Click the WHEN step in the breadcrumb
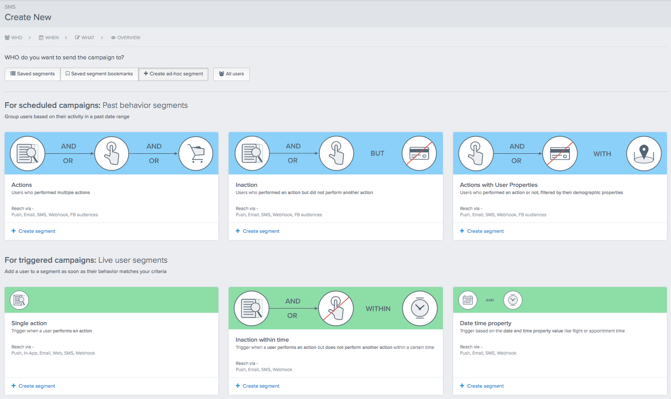 click(x=49, y=37)
